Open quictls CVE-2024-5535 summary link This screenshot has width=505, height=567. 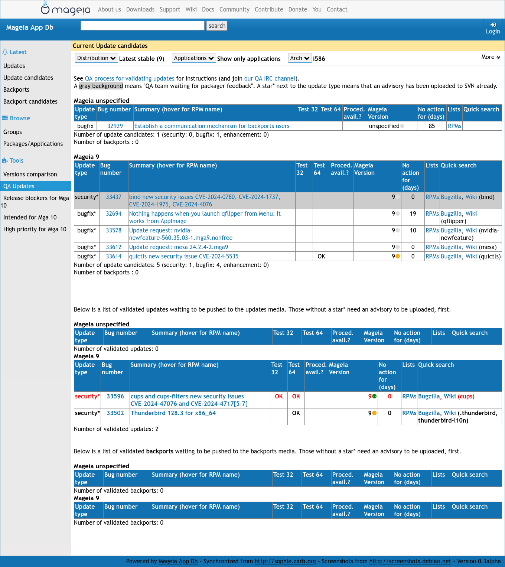point(184,256)
